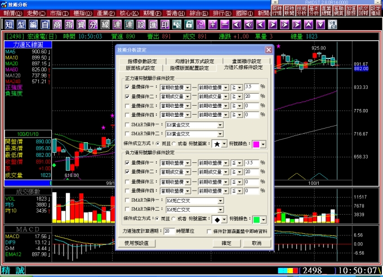This screenshot has width=383, height=277.
Task: Open the 期權(F) menu
Action: 152,13
